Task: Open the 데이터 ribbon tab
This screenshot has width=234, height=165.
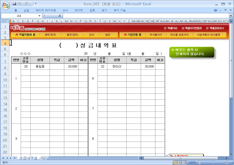Action: pos(79,10)
